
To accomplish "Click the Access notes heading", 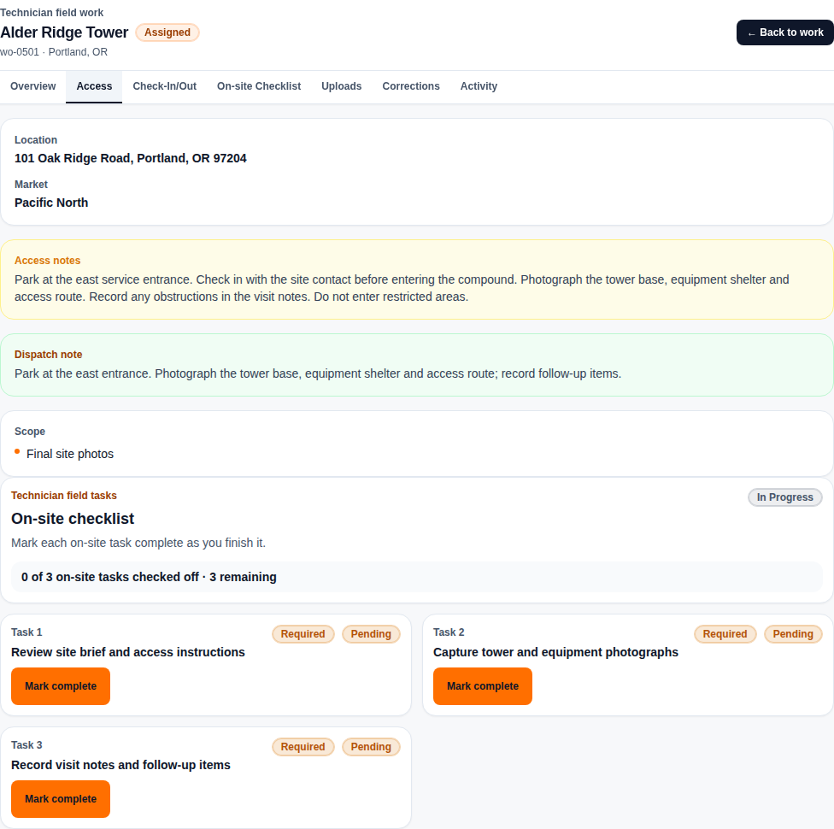I will pyautogui.click(x=47, y=261).
